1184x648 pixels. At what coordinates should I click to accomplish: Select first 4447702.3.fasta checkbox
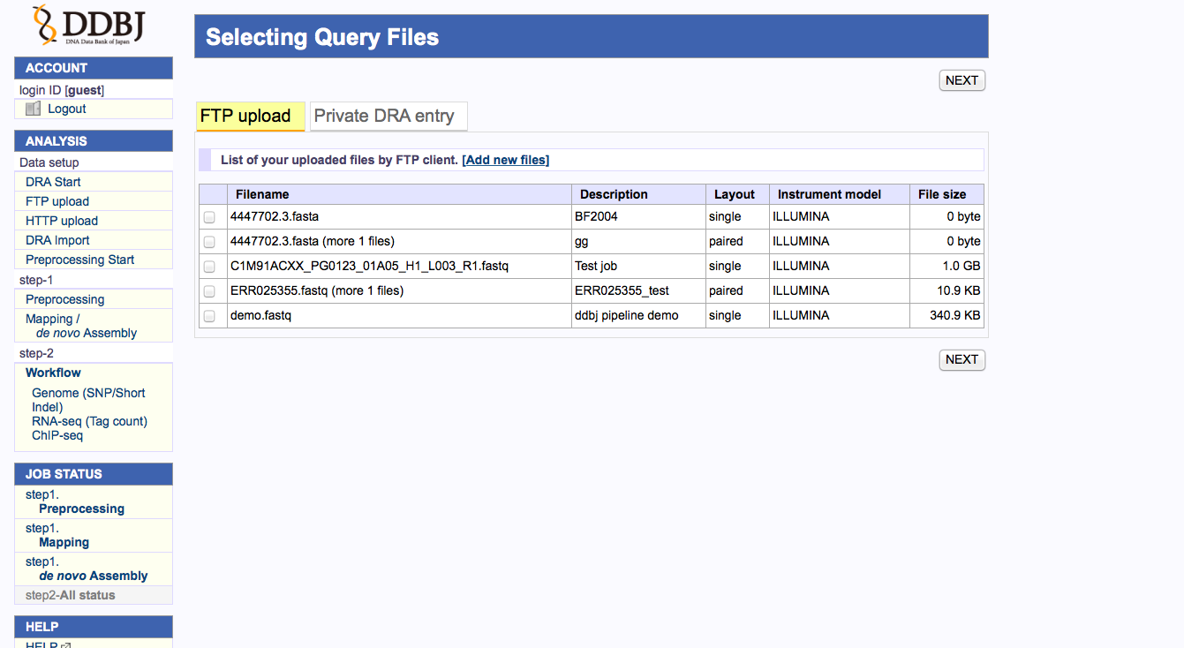click(x=209, y=217)
